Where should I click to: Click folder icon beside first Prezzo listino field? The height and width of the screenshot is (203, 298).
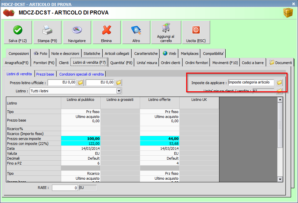point(81,82)
